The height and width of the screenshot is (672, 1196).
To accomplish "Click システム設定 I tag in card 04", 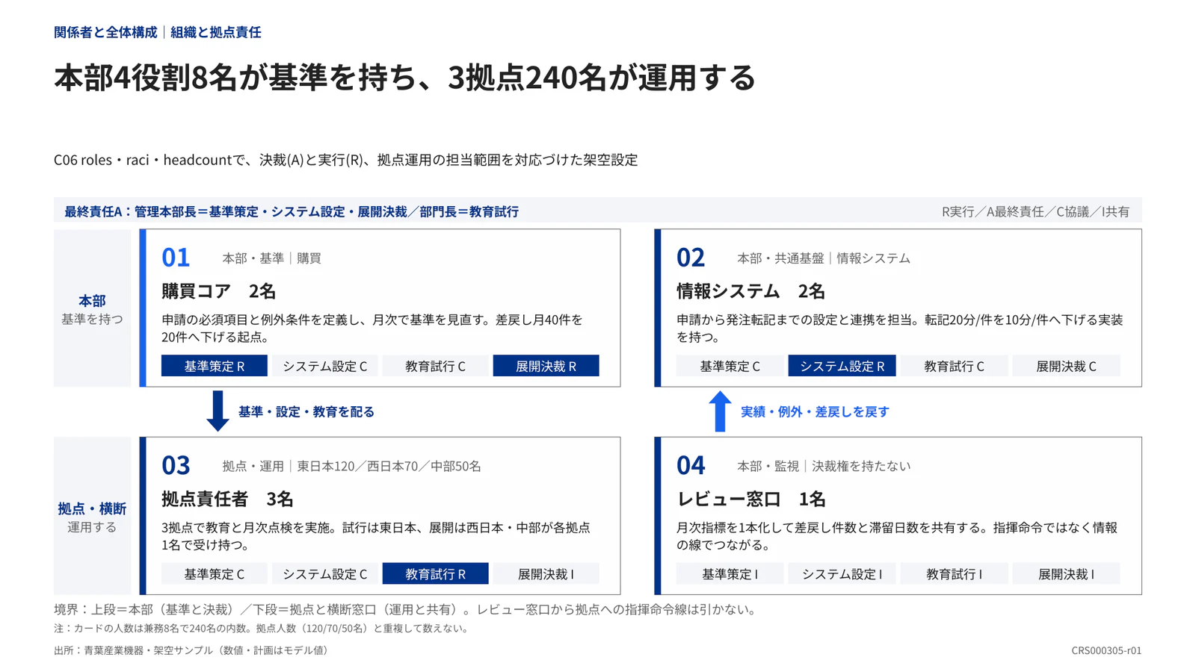I will 842,573.
